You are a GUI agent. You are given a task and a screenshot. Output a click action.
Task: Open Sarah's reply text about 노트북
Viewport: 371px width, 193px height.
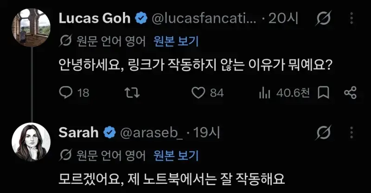172,179
